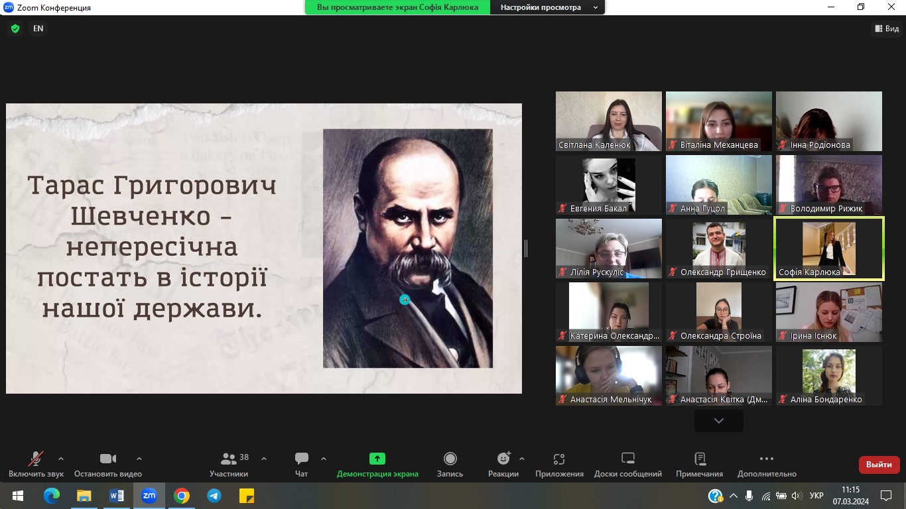The height and width of the screenshot is (509, 906).
Task: Click the green Share Screen icon
Action: tap(377, 459)
